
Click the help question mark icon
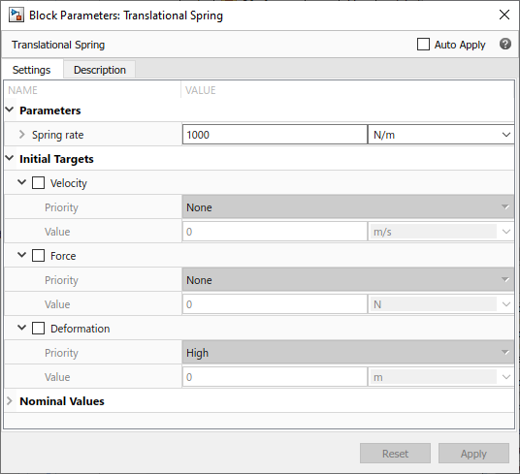pyautogui.click(x=505, y=44)
